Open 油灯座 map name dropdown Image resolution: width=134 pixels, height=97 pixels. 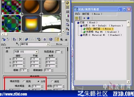(48, 44)
